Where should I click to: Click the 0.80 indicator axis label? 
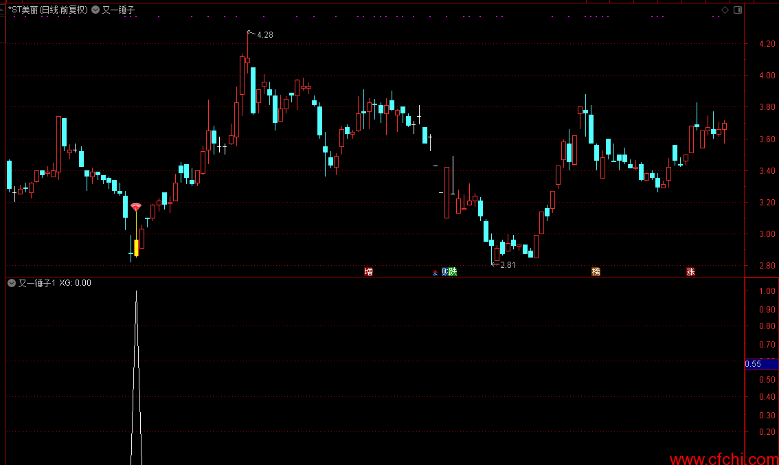(x=767, y=326)
